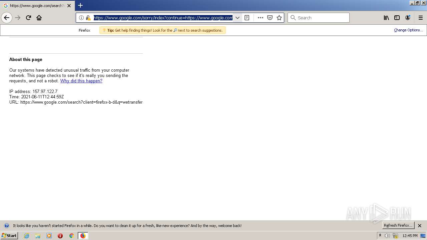
Task: Click the Time 2021-06-11T12:44:59Z line
Action: [37, 97]
